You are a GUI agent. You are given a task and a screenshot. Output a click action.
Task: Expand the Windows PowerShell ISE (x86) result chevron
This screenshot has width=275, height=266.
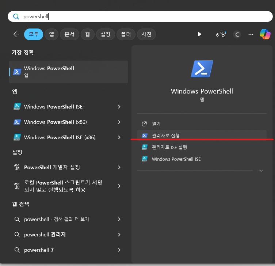(119, 137)
